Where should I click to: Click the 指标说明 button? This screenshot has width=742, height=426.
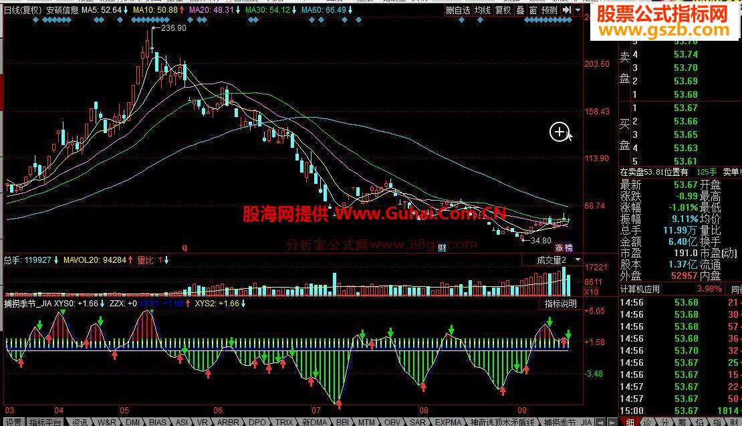[x=560, y=304]
